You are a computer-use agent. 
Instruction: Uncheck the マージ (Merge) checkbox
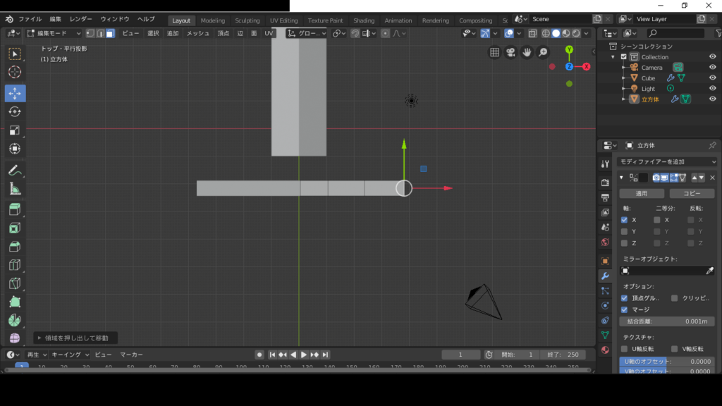tap(624, 309)
